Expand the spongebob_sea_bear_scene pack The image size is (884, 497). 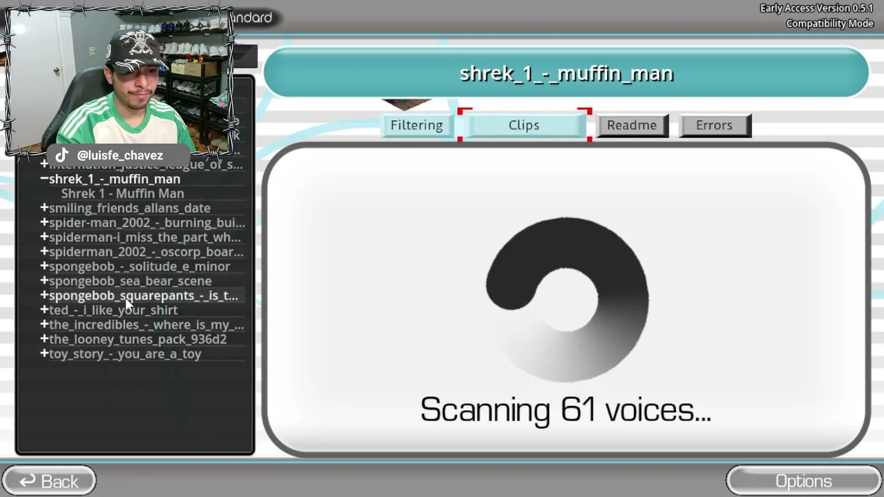pos(44,280)
